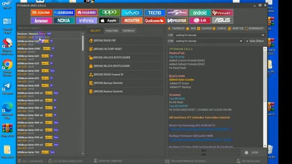Screen dimensions: 292x164
Task: Select HiSilicon kirin 710 in device list
Action: (49, 153)
